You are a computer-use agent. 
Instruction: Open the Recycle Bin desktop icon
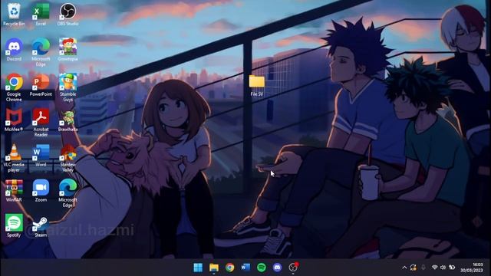pyautogui.click(x=14, y=15)
